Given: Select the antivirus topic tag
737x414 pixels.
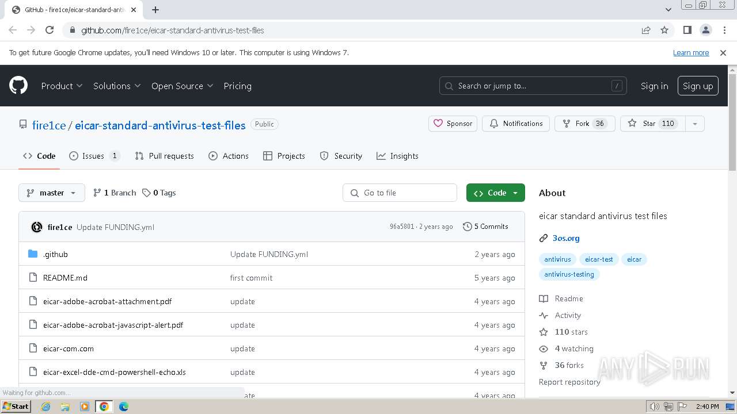Looking at the screenshot, I should (557, 259).
